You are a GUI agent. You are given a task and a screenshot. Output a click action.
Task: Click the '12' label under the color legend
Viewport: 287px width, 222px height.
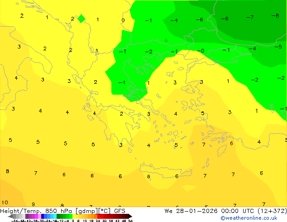tap(85, 221)
